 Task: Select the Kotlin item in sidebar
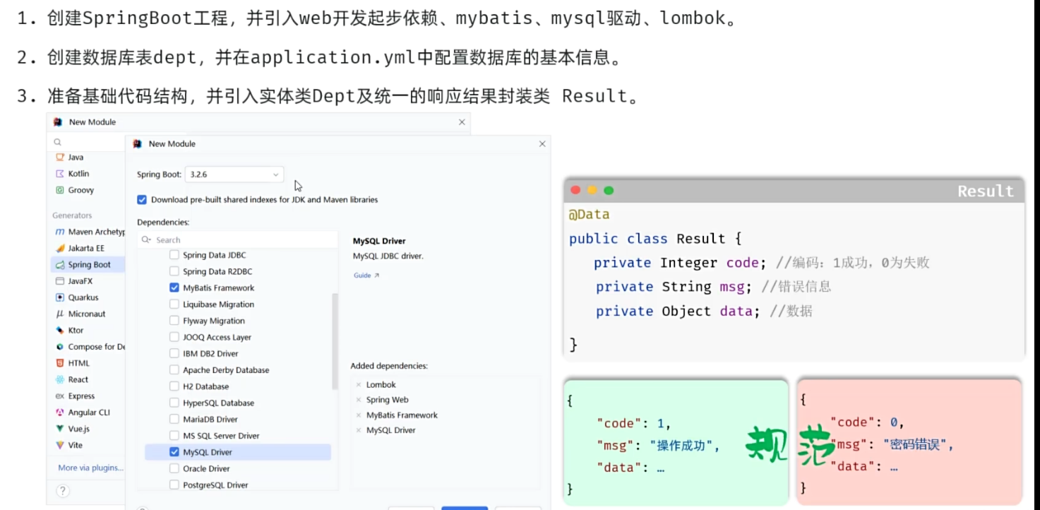(x=72, y=174)
